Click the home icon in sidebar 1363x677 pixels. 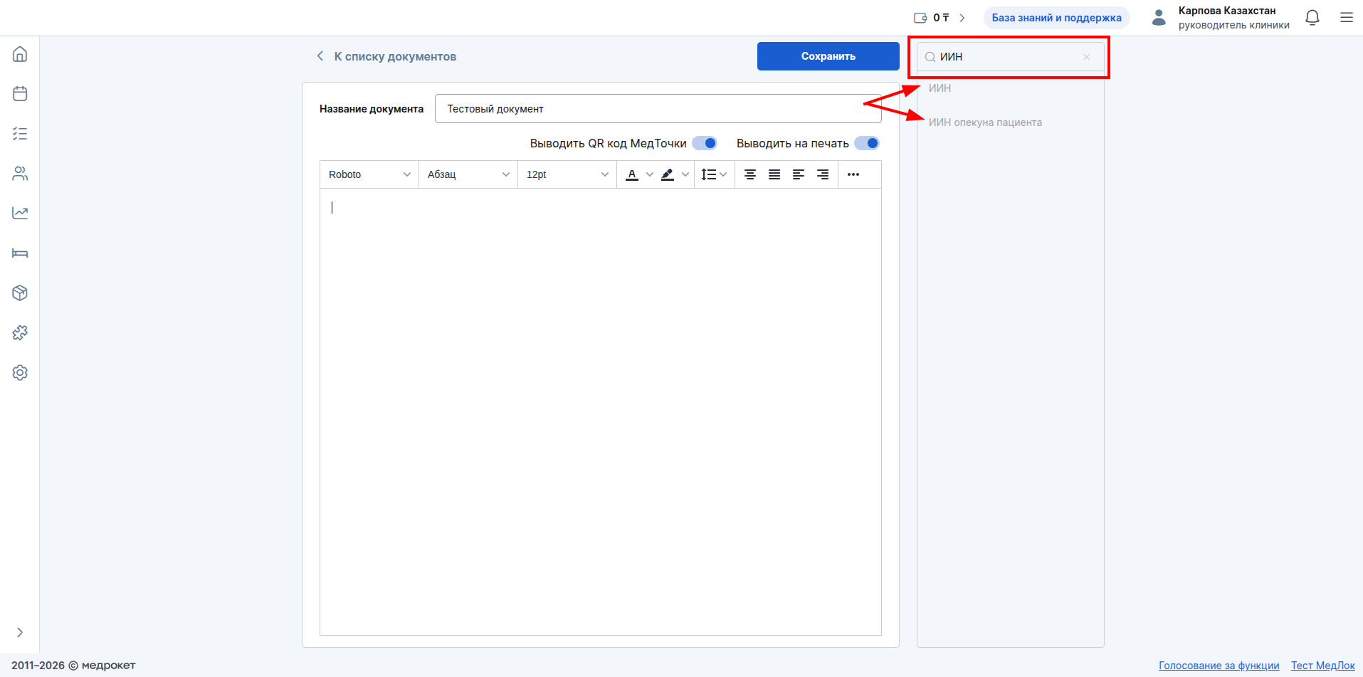click(20, 54)
